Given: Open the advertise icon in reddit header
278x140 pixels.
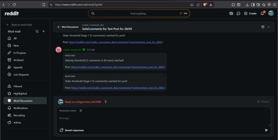Looking at the screenshot, I should pos(231,13).
